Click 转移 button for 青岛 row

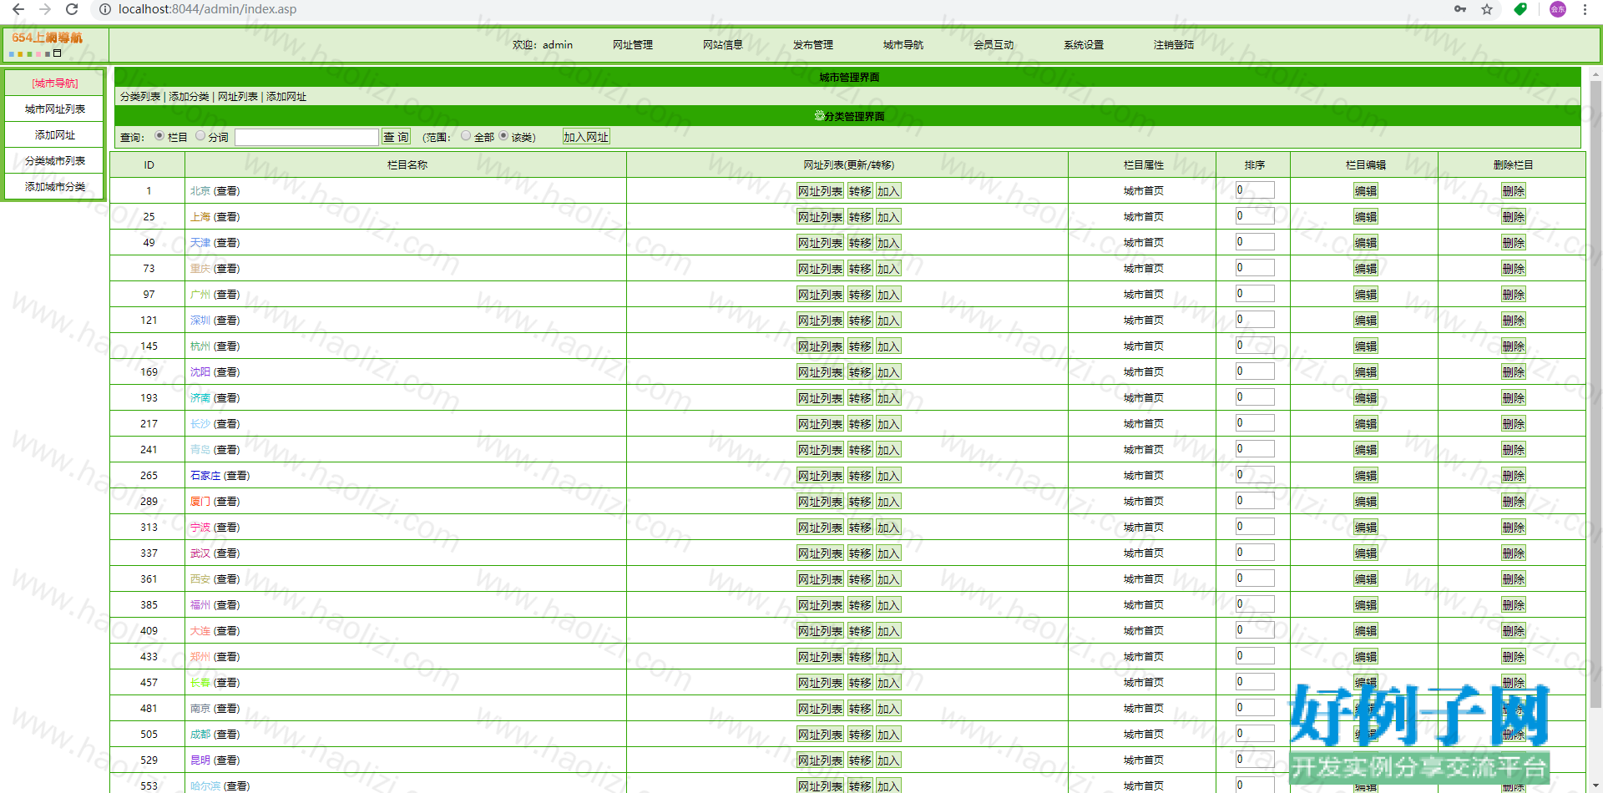860,450
